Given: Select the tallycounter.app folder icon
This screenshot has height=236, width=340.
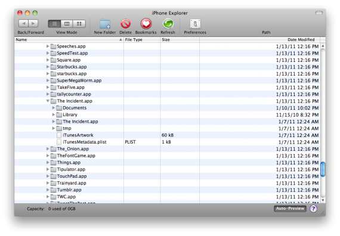Looking at the screenshot, I should click(x=53, y=94).
